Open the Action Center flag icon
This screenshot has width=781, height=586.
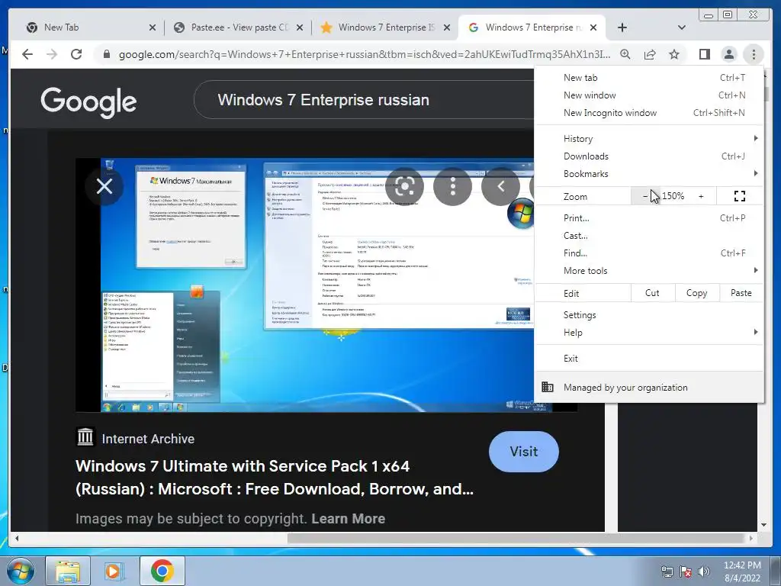[686, 572]
